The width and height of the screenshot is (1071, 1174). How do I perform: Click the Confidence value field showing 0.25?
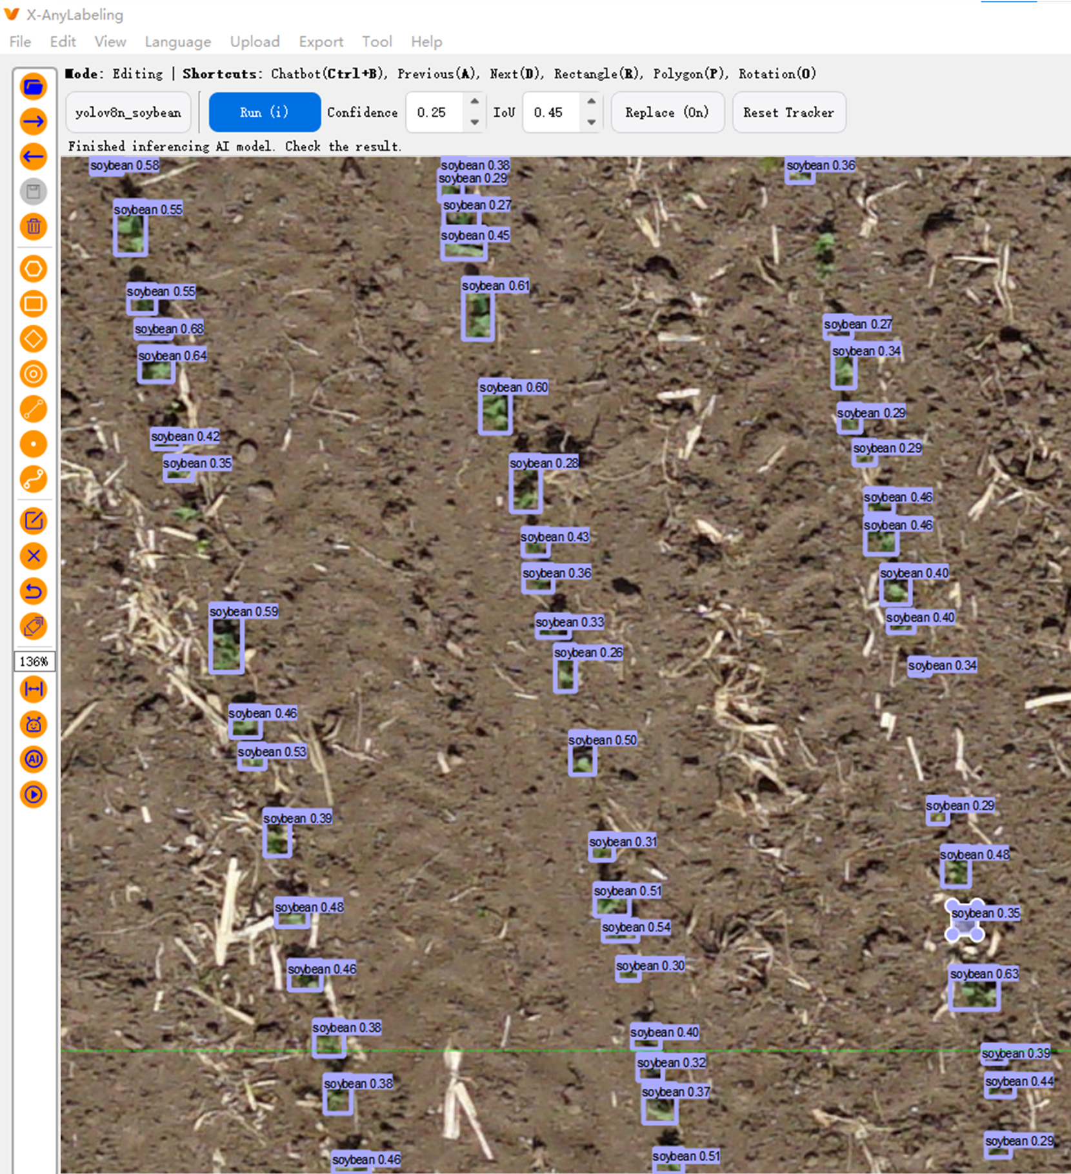tap(434, 112)
